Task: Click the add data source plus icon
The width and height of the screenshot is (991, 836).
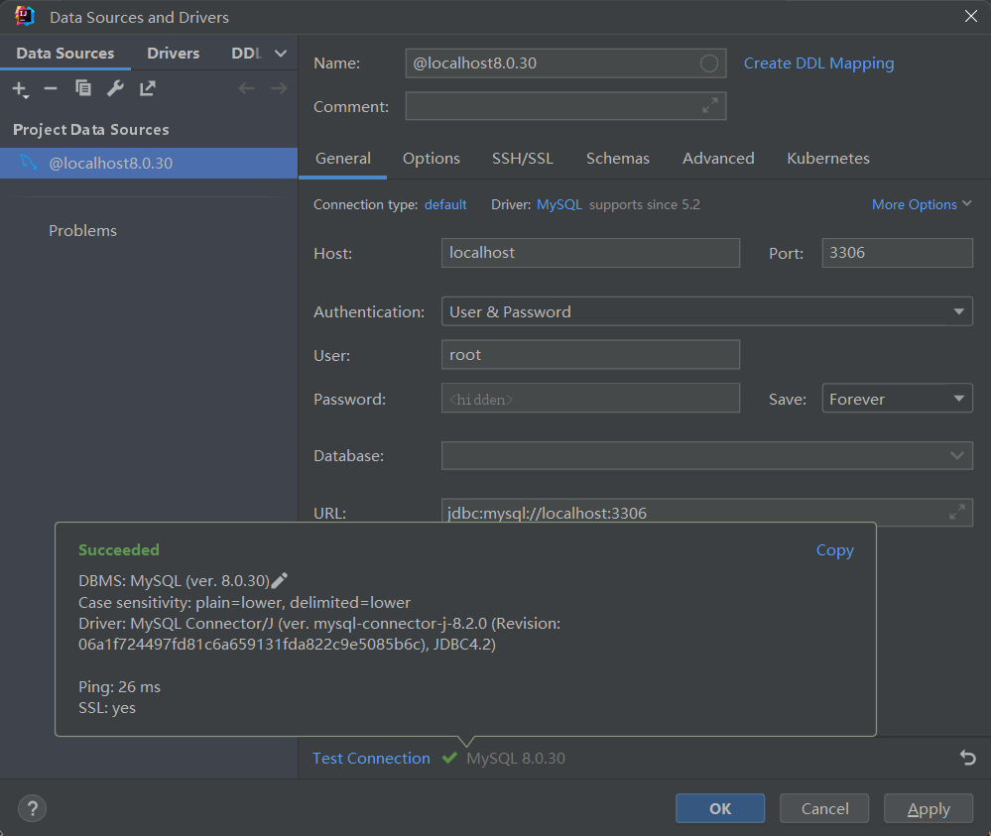Action: pos(20,89)
